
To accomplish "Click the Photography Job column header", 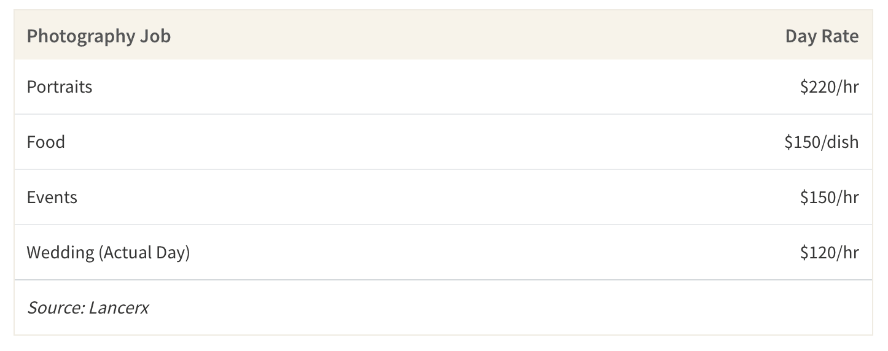I will click(x=98, y=36).
